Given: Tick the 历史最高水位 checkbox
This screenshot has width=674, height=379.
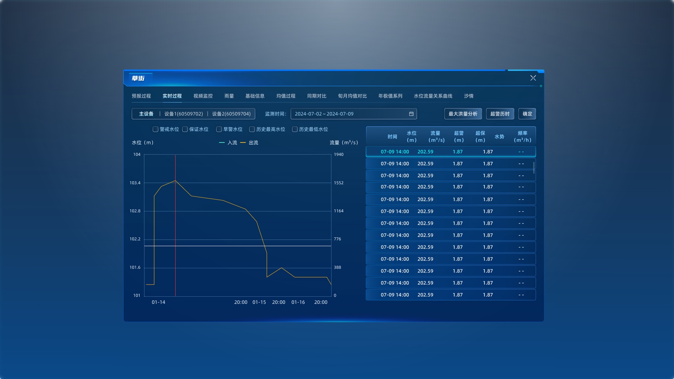Looking at the screenshot, I should (252, 129).
